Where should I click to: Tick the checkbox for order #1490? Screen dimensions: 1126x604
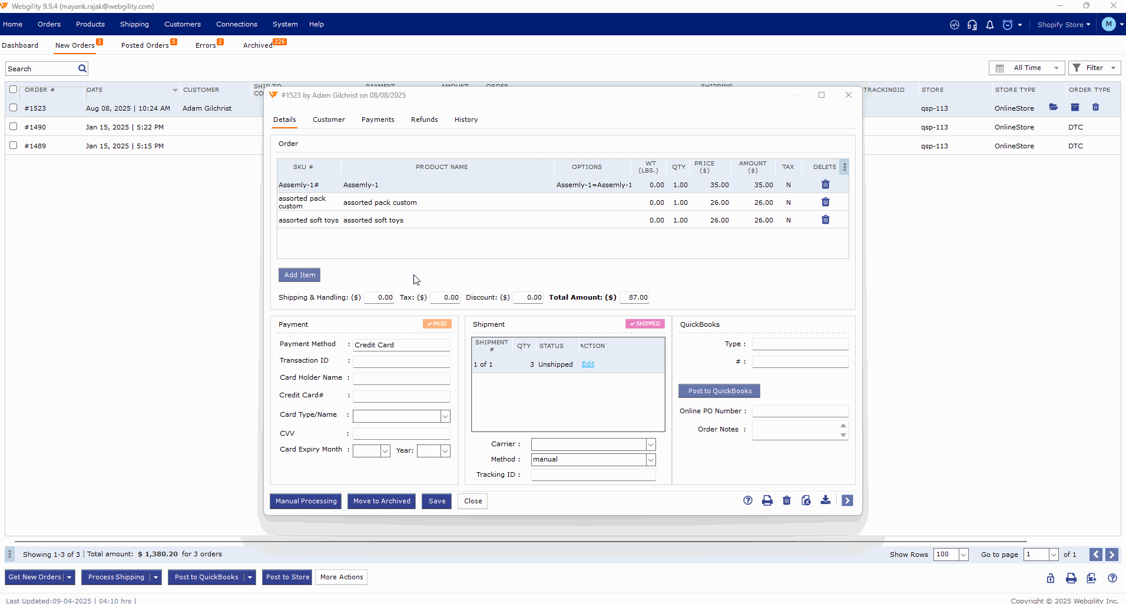pos(13,127)
